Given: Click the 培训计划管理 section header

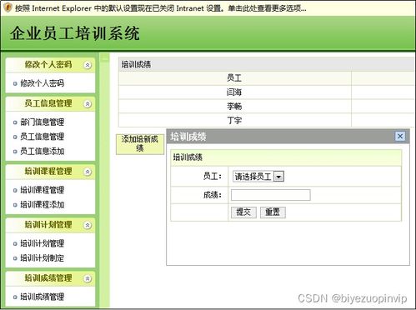Looking at the screenshot, I should point(50,225).
